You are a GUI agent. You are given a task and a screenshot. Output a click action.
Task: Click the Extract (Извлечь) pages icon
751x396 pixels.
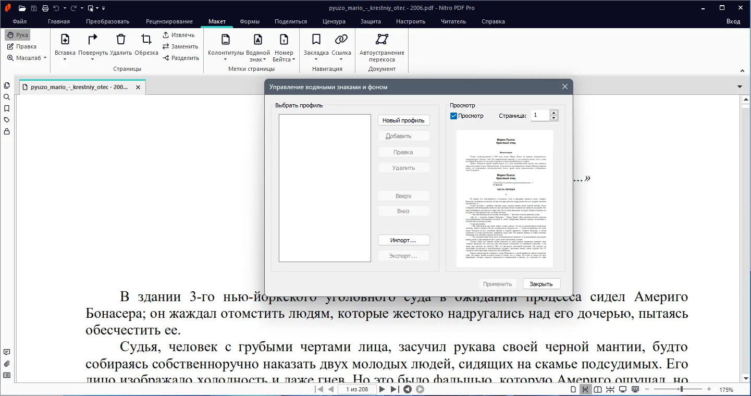(x=166, y=35)
